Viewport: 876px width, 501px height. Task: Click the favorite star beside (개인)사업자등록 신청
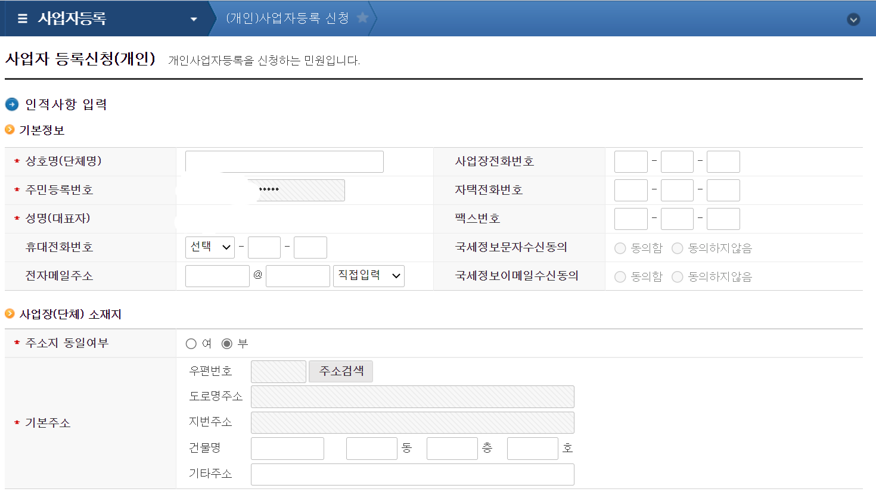pyautogui.click(x=362, y=18)
